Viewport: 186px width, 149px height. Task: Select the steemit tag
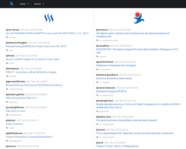pyautogui.click(x=12, y=37)
